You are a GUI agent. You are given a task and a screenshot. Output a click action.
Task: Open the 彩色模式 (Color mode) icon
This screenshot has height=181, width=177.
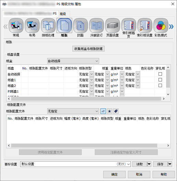pos(161,27)
